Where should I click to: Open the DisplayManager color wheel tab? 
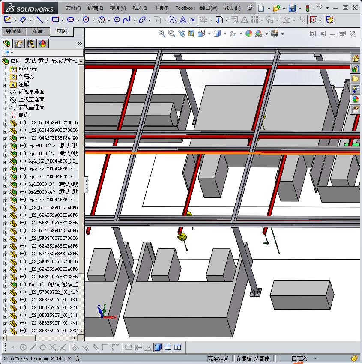tap(43, 44)
